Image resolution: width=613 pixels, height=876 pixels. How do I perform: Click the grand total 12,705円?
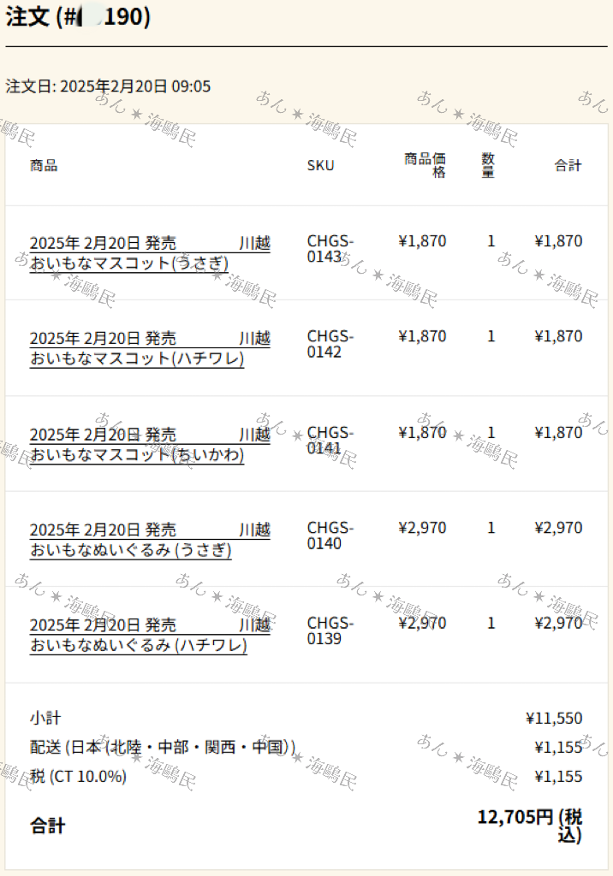click(x=530, y=826)
